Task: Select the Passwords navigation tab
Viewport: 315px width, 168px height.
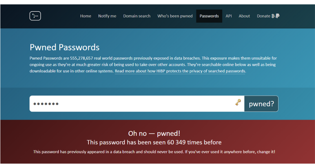Action: pos(209,16)
